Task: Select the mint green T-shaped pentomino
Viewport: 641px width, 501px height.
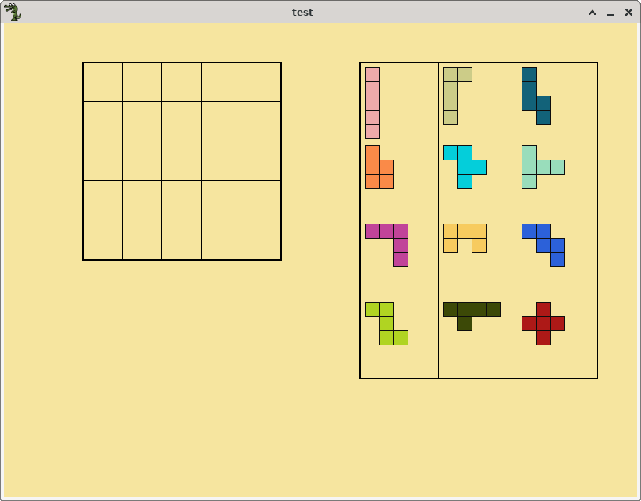Action: [x=529, y=167]
